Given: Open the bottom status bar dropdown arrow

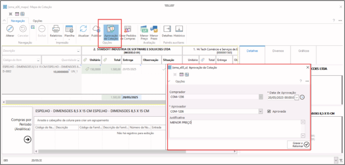Looking at the screenshot, I should coord(335,160).
